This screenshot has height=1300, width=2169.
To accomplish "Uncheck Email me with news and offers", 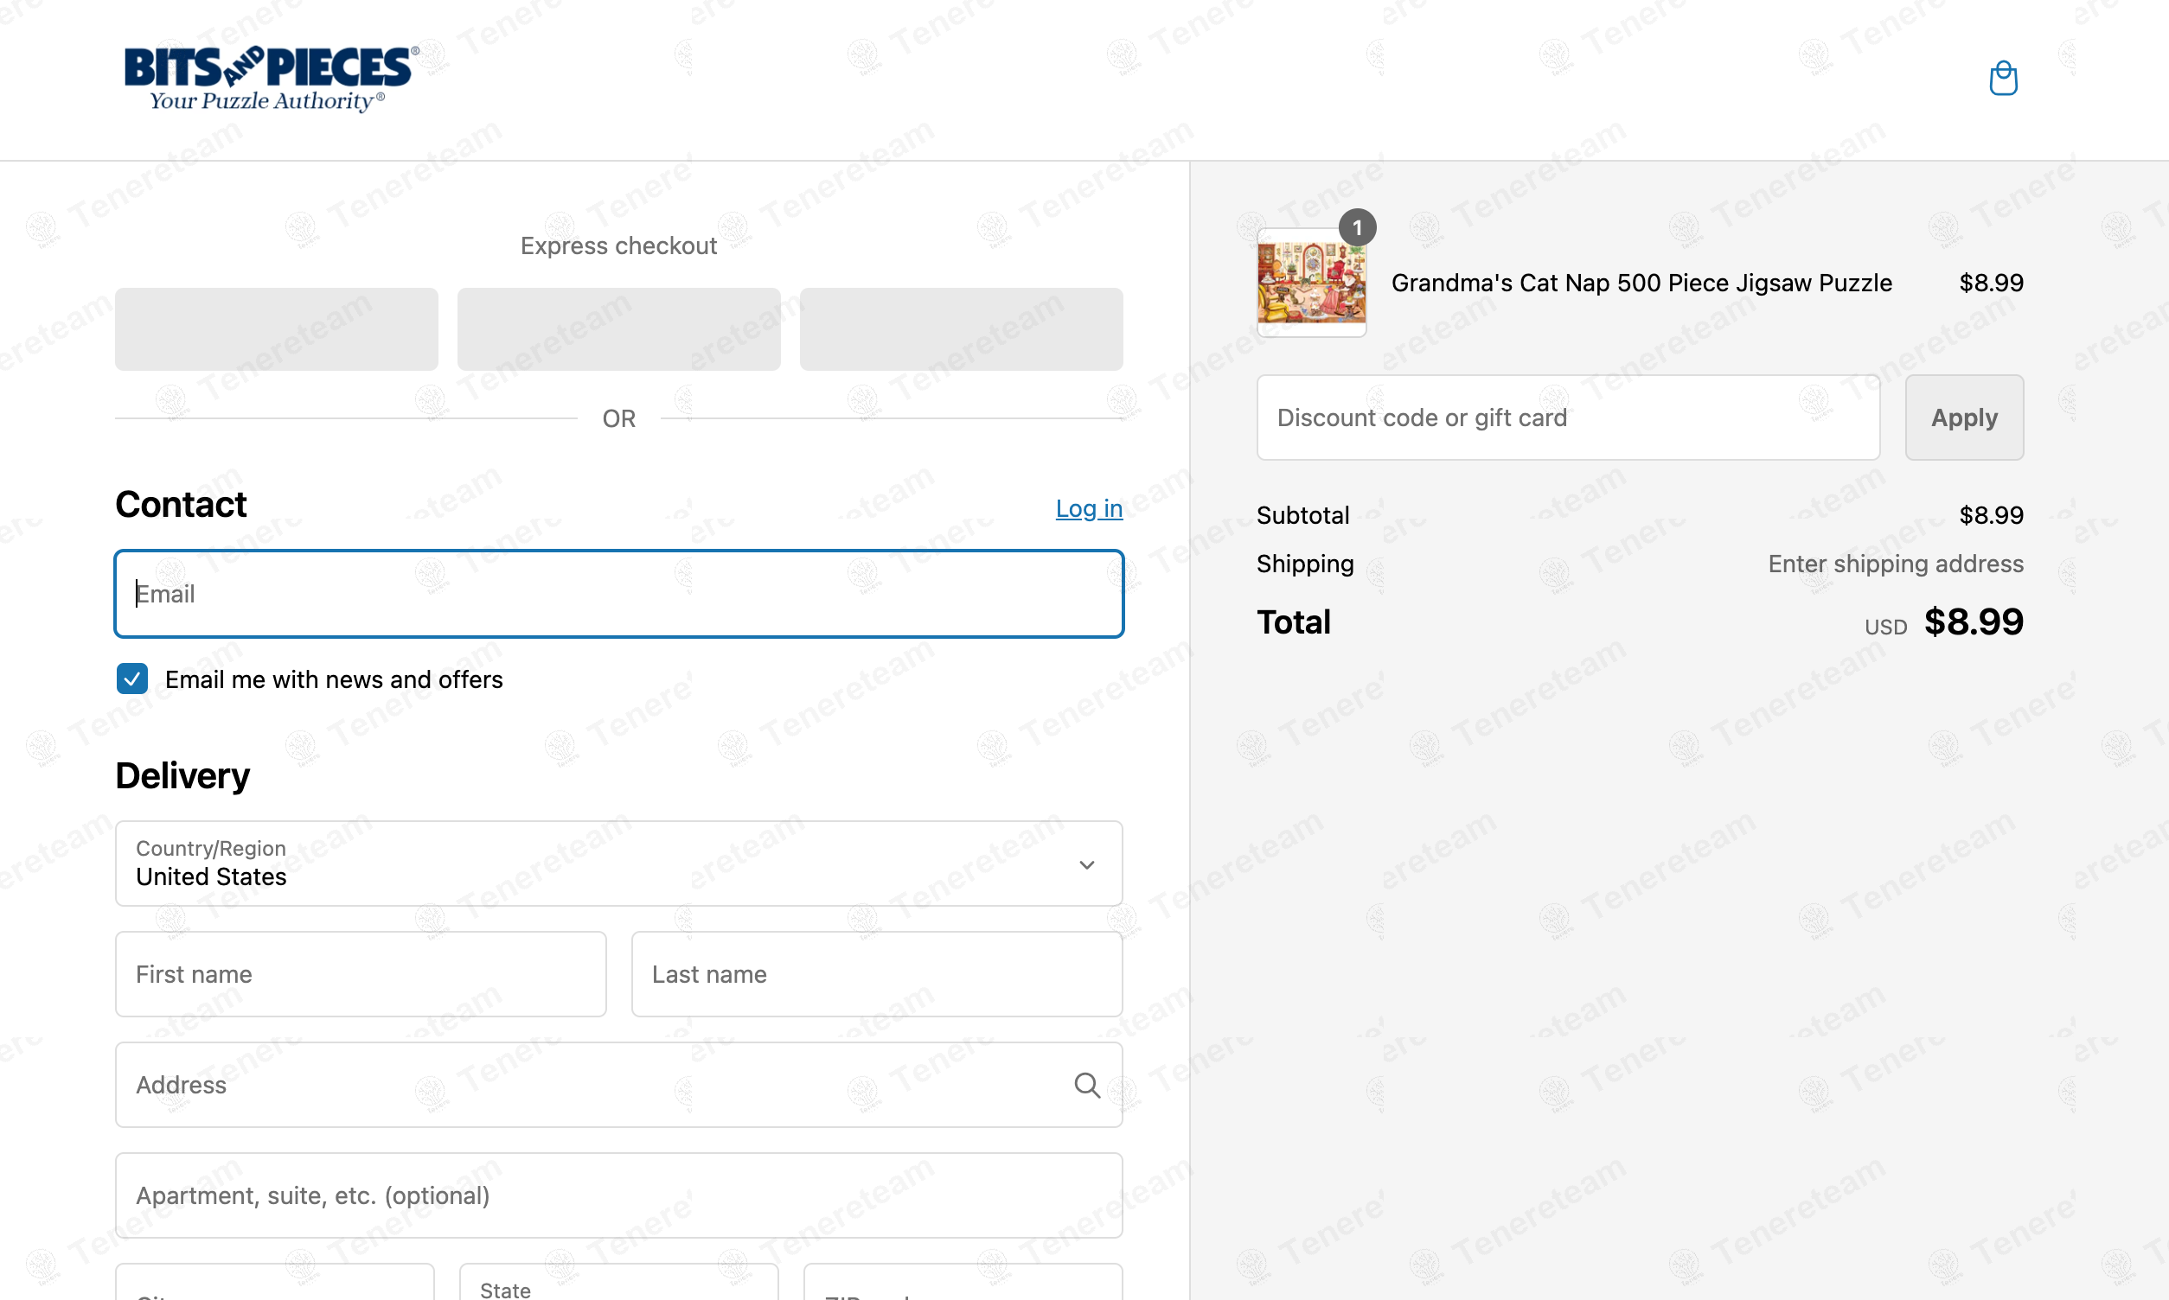I will tap(132, 679).
